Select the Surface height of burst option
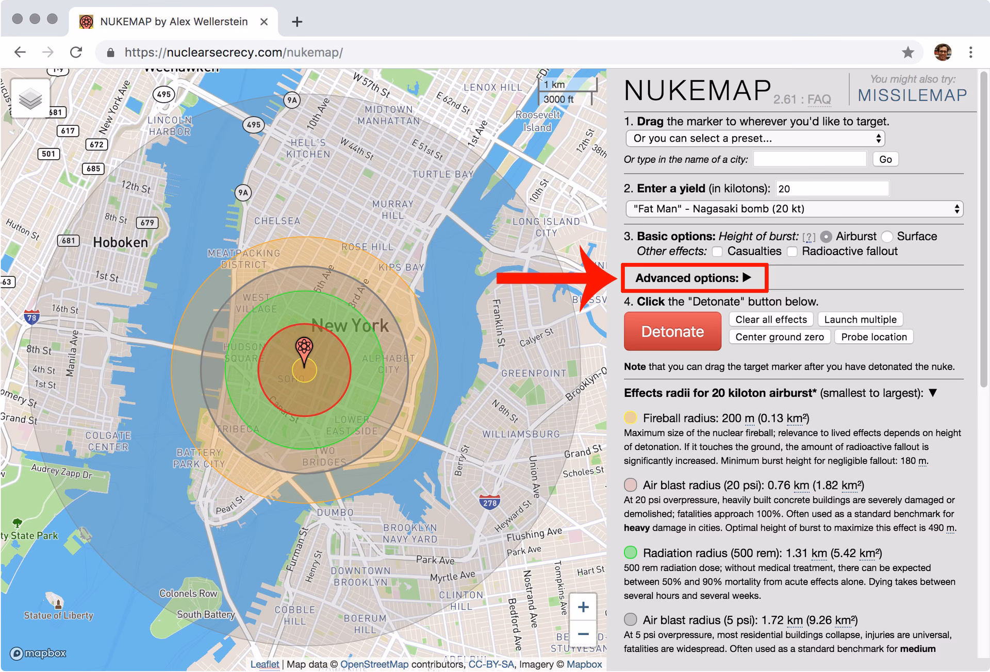Viewport: 990px width, 672px height. [887, 237]
